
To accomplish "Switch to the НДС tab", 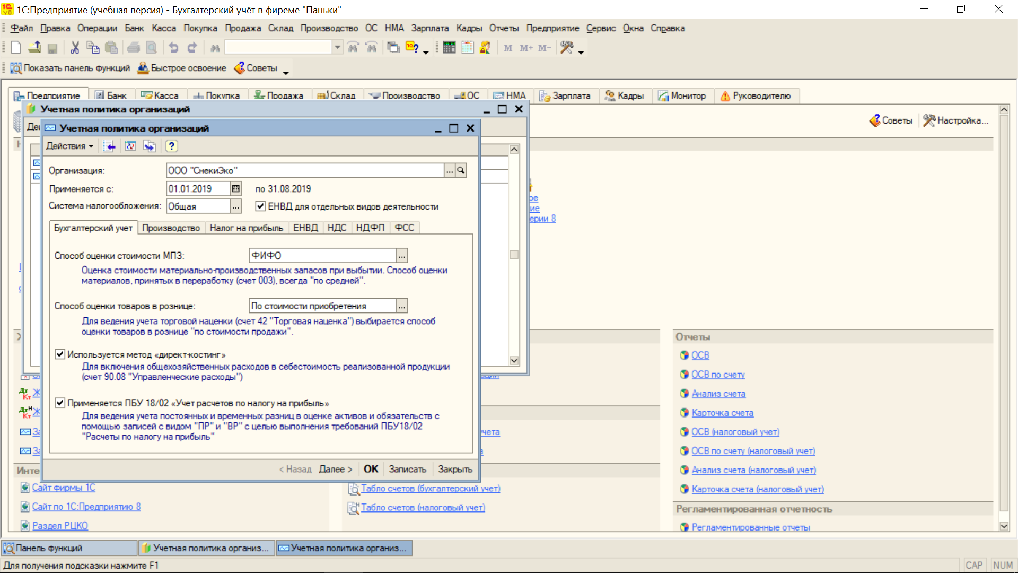I will [x=337, y=228].
